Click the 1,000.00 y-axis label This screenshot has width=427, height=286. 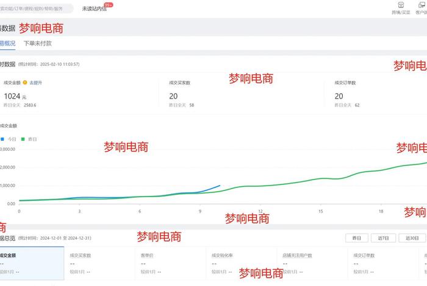[7, 186]
